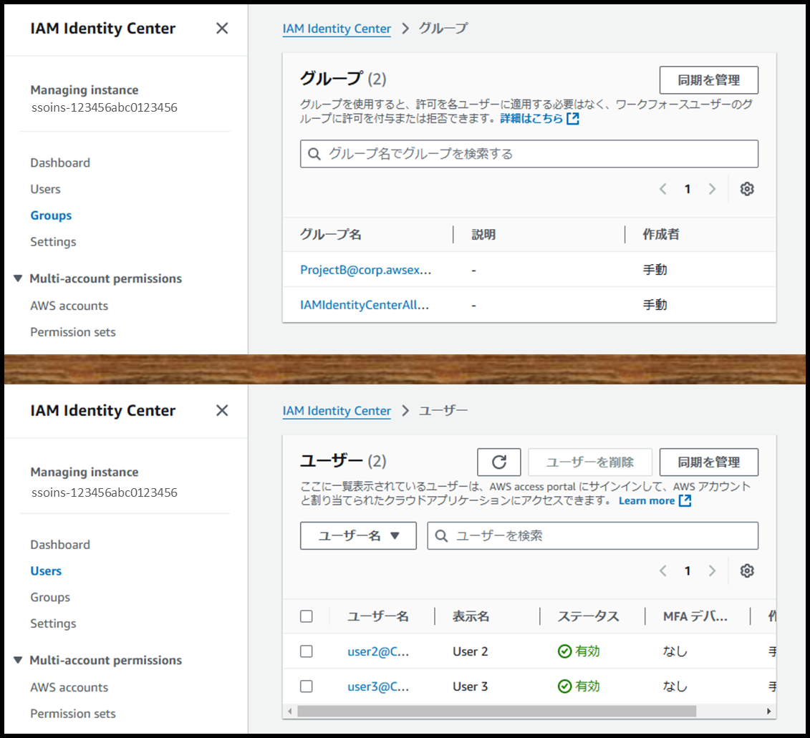The height and width of the screenshot is (738, 810).
Task: Open Permission sets in Groups panel sidebar
Action: tap(73, 332)
